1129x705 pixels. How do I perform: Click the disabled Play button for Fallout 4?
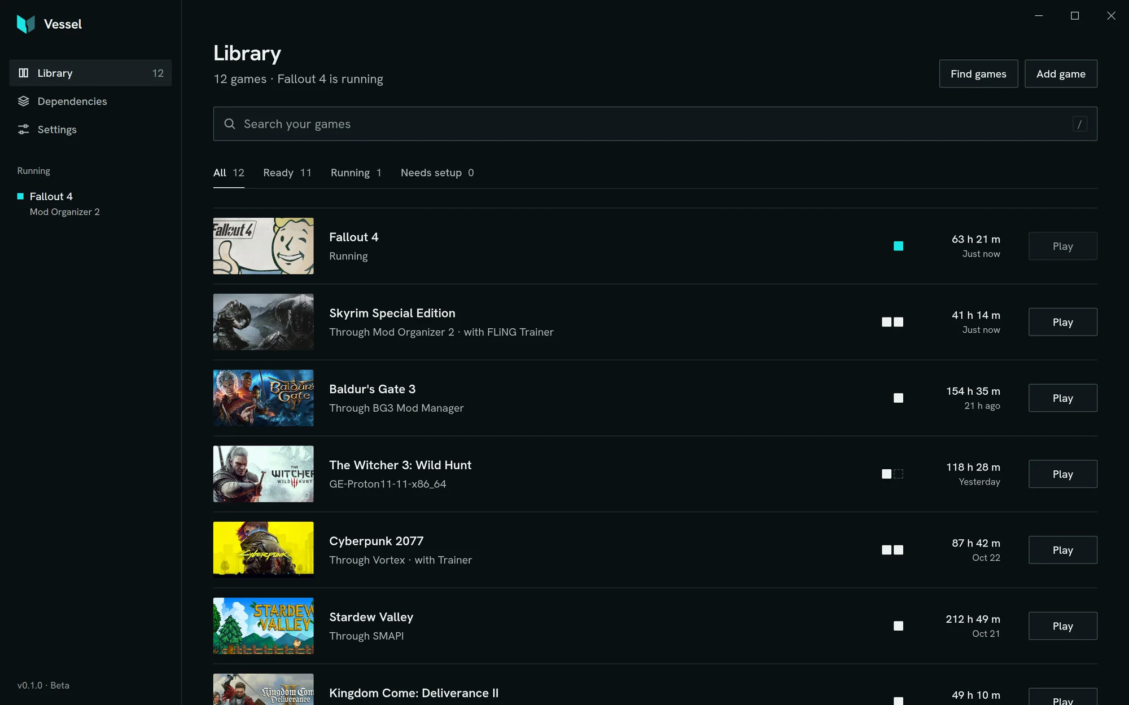pyautogui.click(x=1062, y=246)
